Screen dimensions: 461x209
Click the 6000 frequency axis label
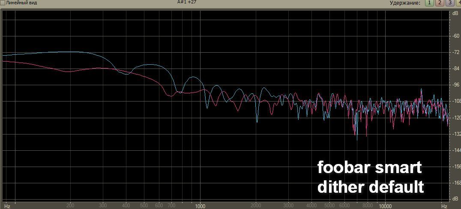coord(344,206)
